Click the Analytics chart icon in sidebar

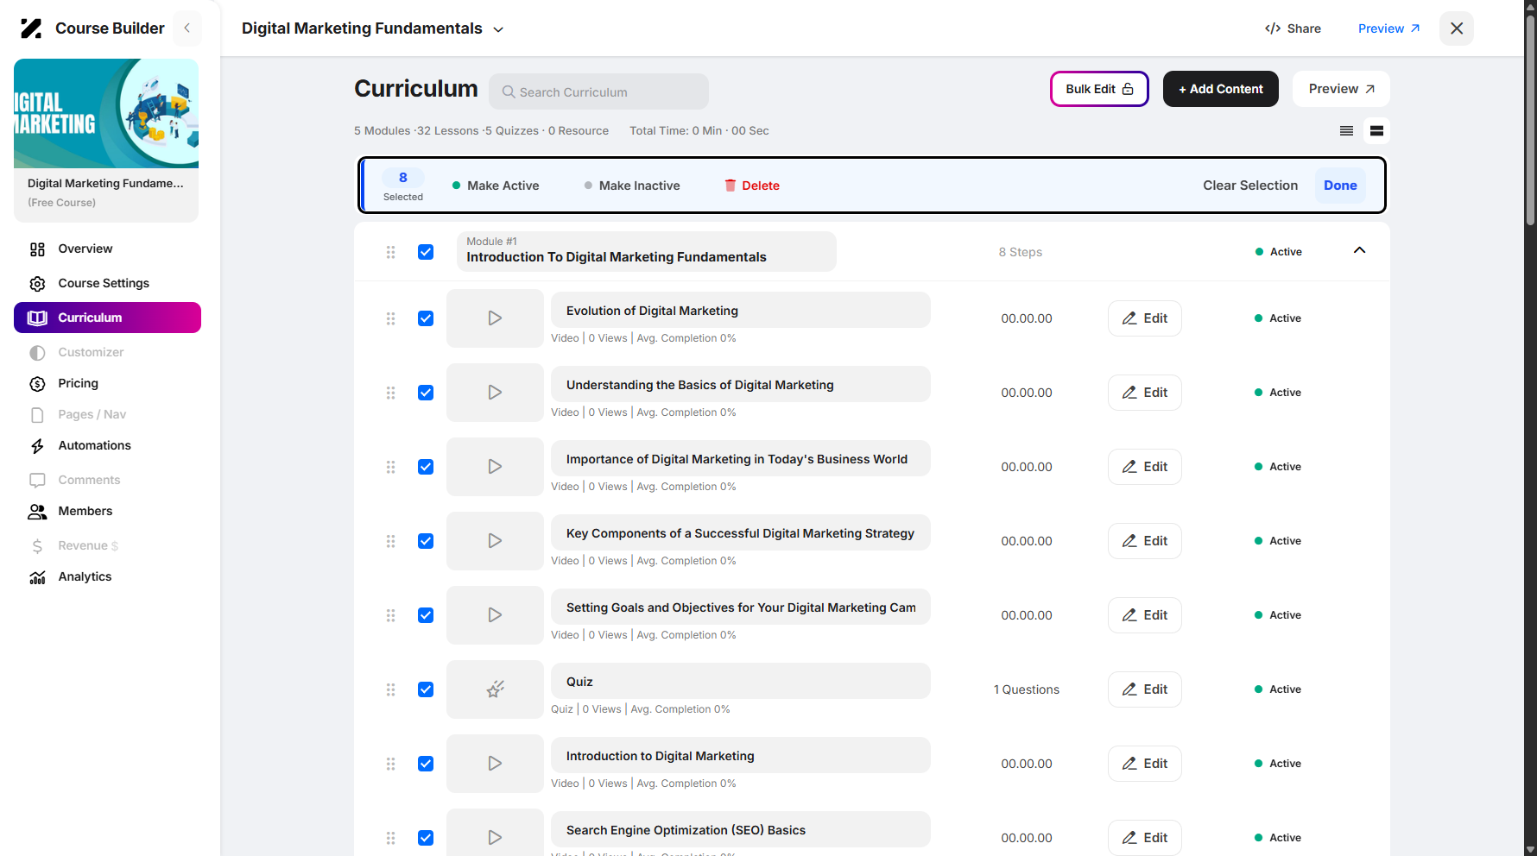[37, 577]
